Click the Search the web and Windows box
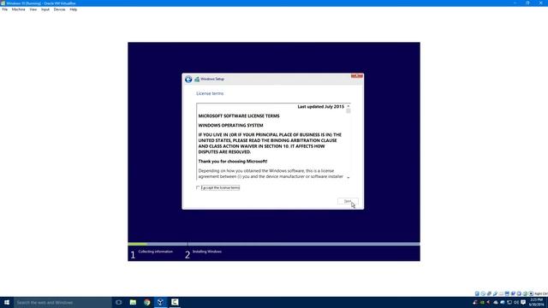Viewport: 548px width, 308px height. [63, 302]
